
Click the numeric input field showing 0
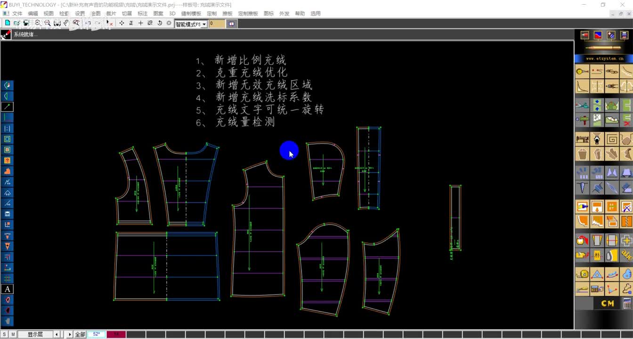point(217,24)
